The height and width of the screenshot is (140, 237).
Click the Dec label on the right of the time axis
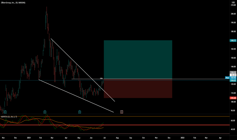pos(169,138)
